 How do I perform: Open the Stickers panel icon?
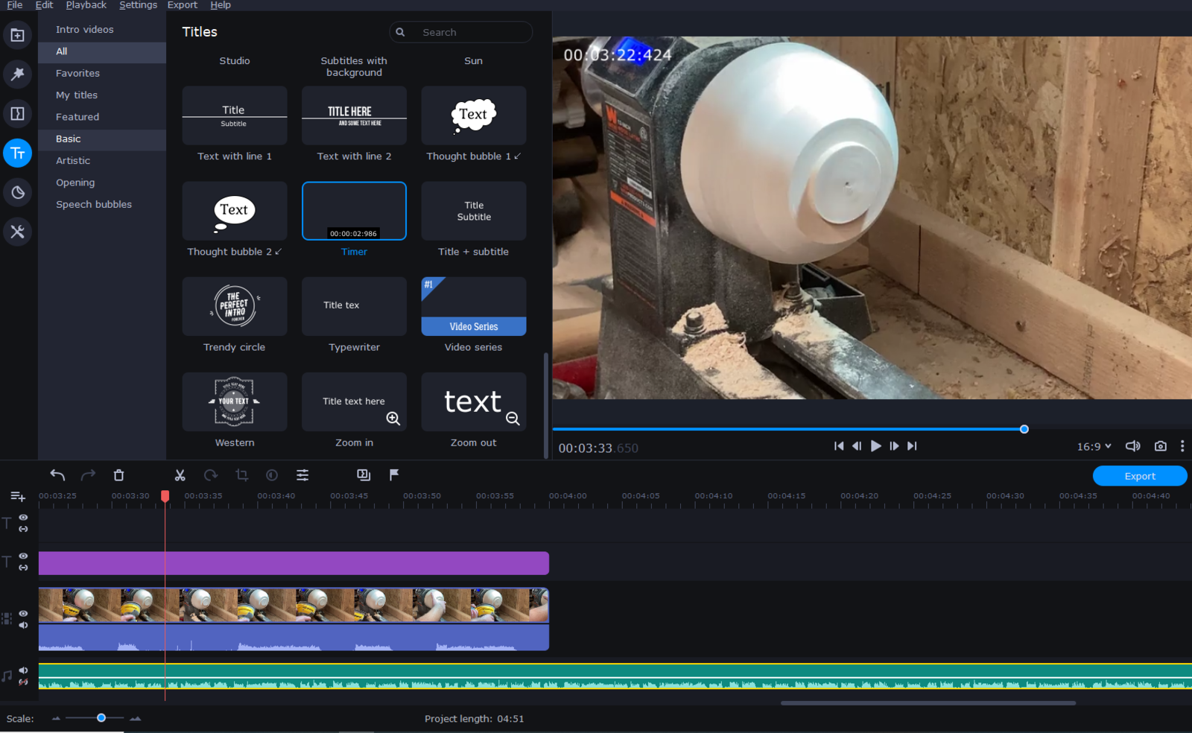coord(17,192)
